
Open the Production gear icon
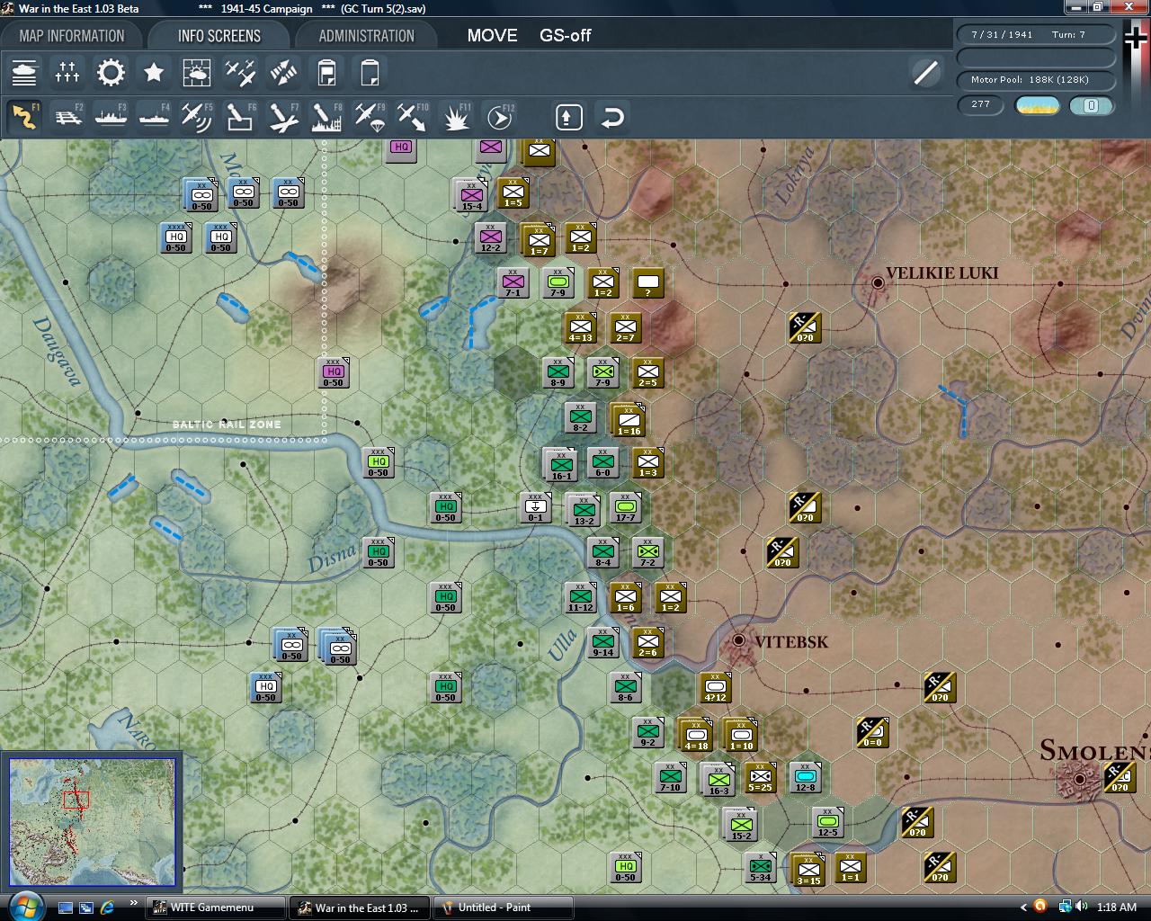pyautogui.click(x=111, y=73)
